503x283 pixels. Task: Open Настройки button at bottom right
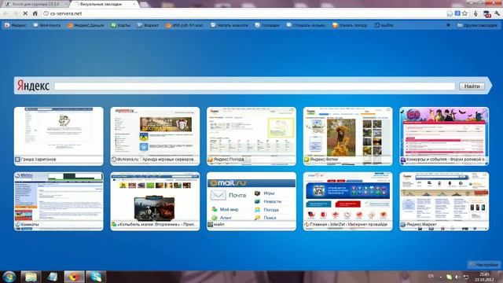(484, 265)
